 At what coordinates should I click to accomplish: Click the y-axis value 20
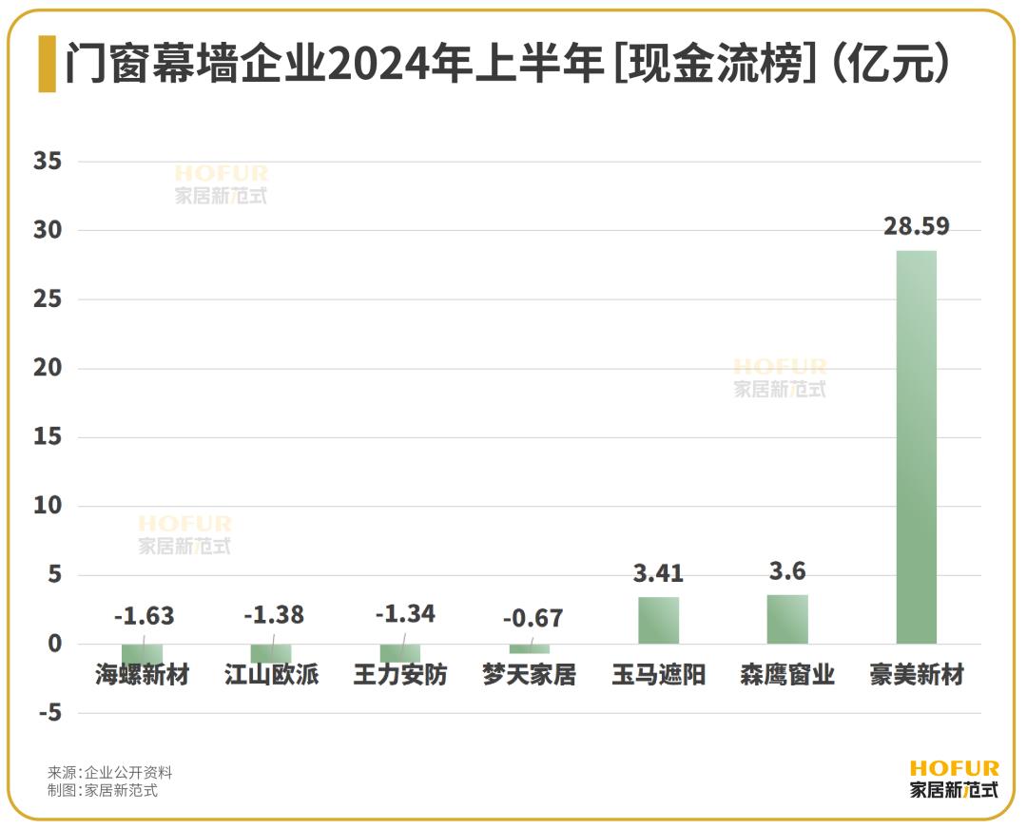coord(48,368)
